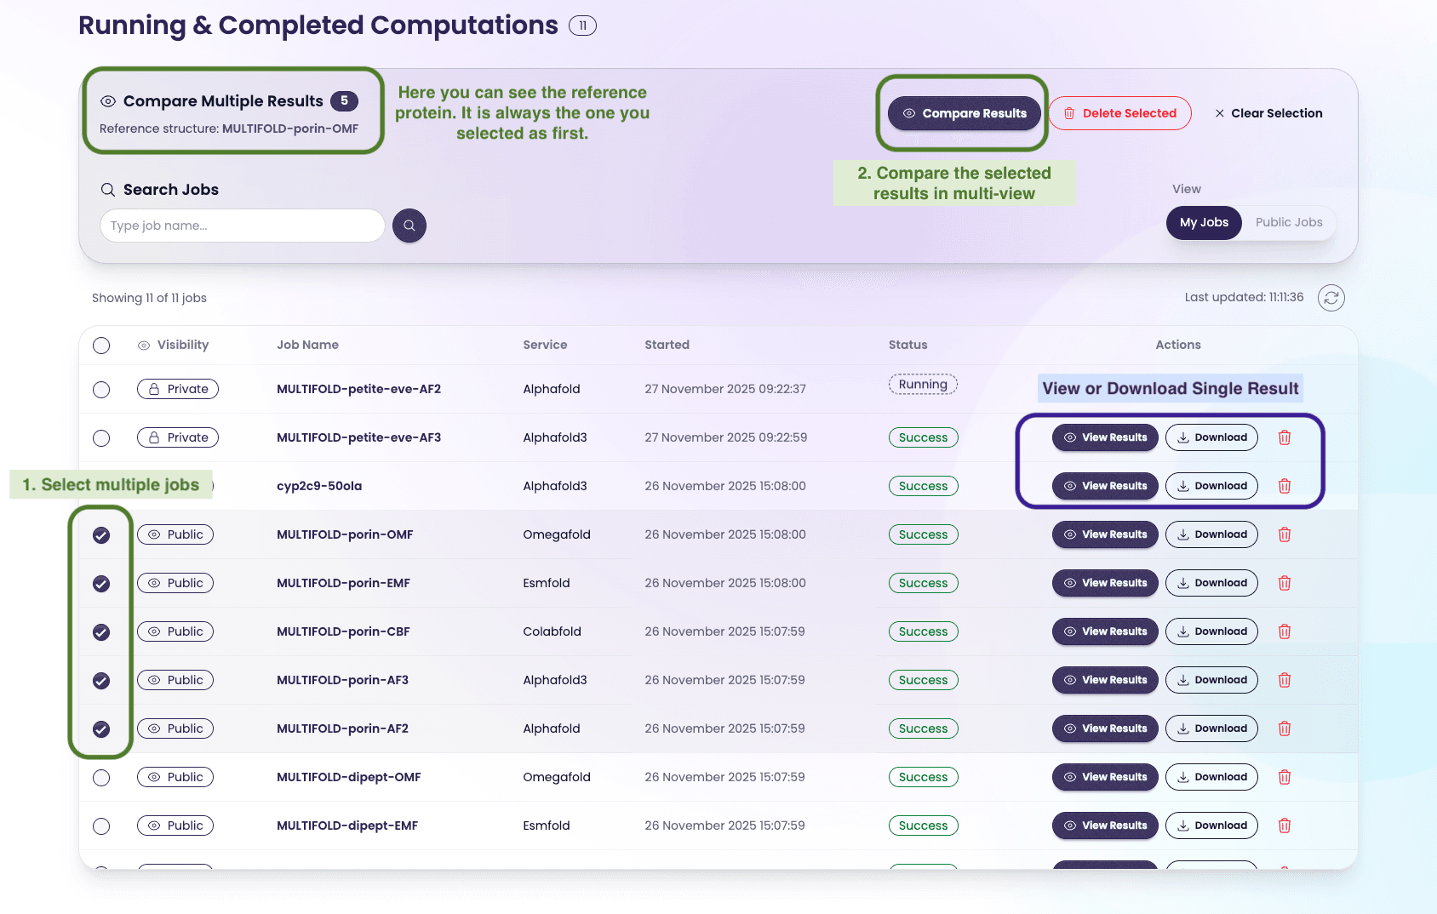Delete the cyp2c9-50ola job via trash icon
Screen dimensions: 1437x914
[1285, 486]
